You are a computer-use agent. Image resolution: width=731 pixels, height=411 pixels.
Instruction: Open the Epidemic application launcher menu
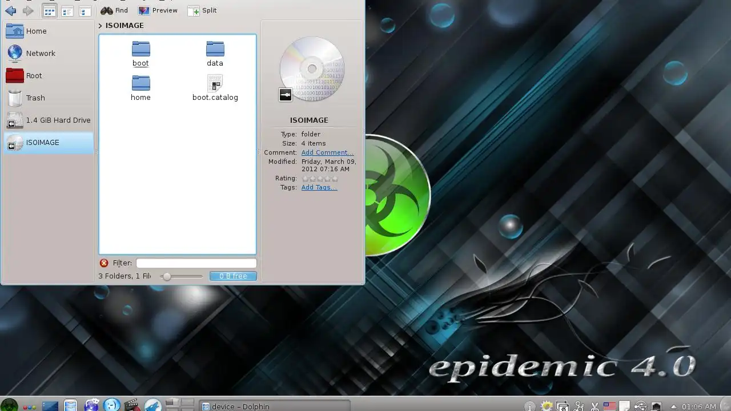point(9,404)
